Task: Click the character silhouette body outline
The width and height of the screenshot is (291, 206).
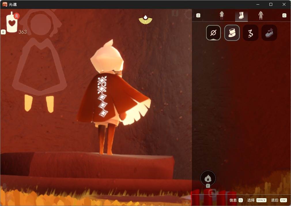Action: click(39, 67)
